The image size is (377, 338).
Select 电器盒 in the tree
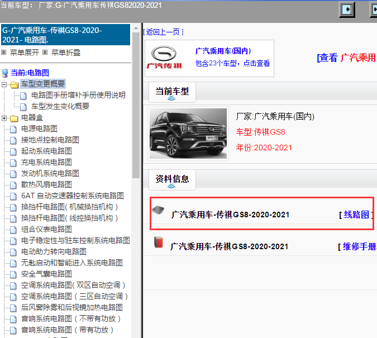32,117
